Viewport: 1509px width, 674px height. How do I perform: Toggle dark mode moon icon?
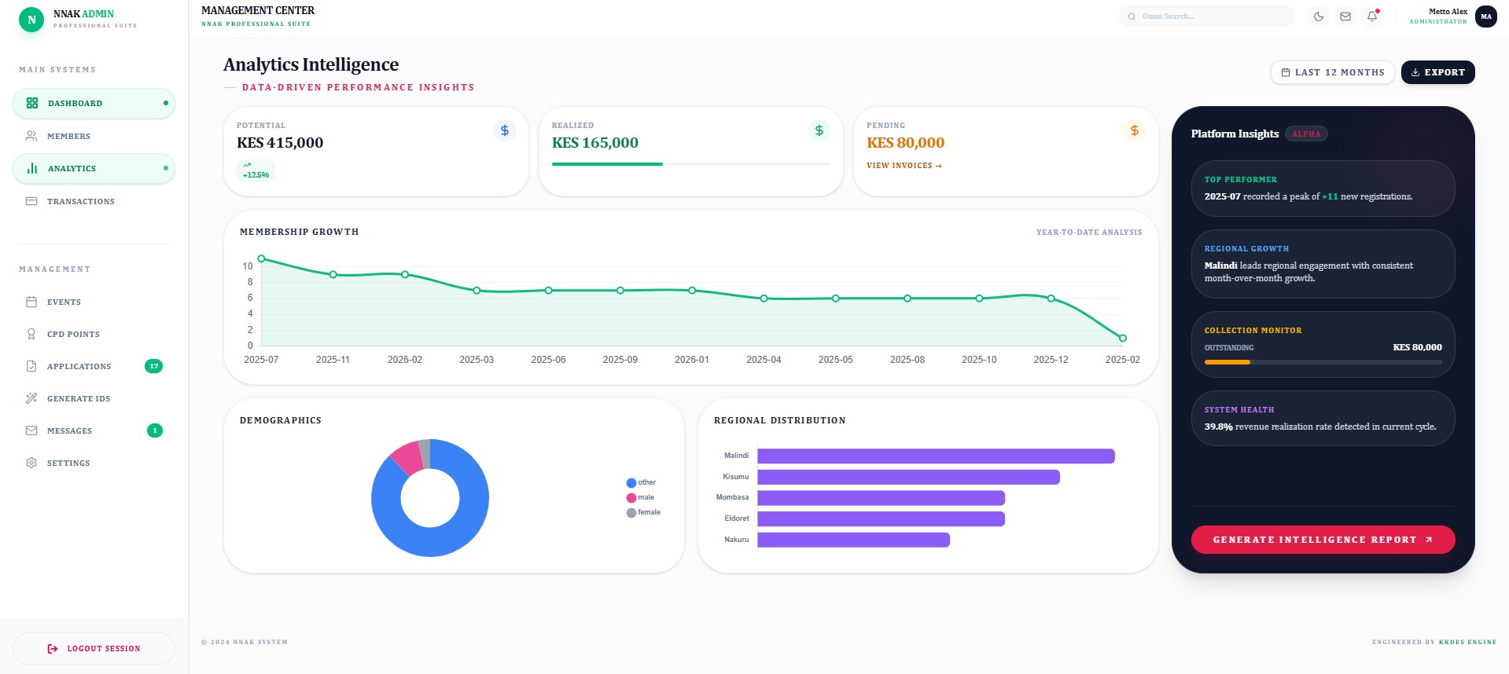[1319, 16]
